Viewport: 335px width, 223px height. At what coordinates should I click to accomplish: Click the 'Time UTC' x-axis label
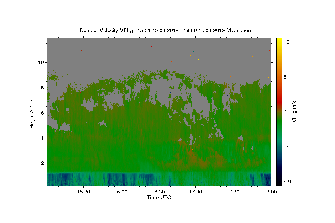pos(159,197)
